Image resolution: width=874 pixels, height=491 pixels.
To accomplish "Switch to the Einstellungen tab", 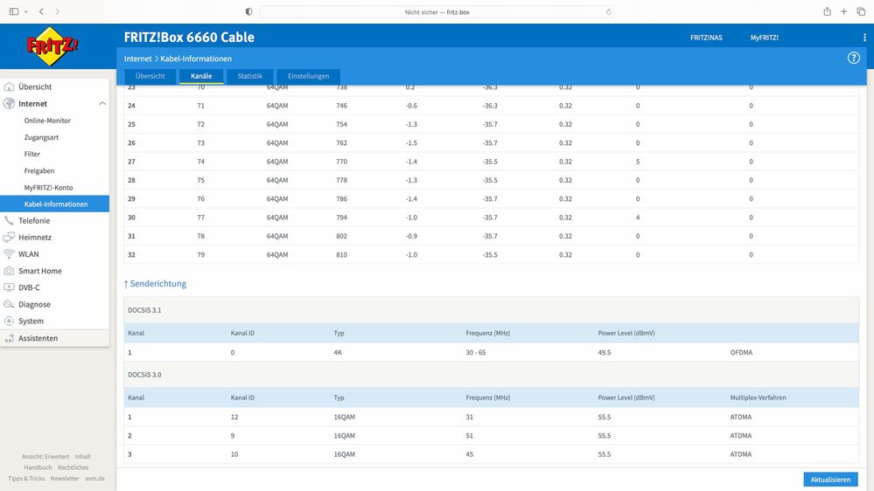I will (x=308, y=76).
